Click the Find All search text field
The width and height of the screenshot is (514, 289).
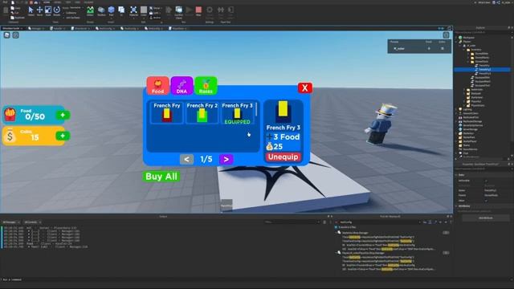379,222
